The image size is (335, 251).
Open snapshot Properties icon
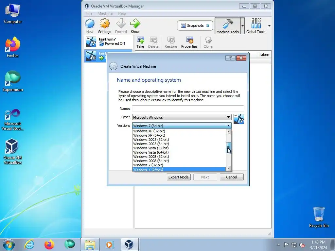189,42
